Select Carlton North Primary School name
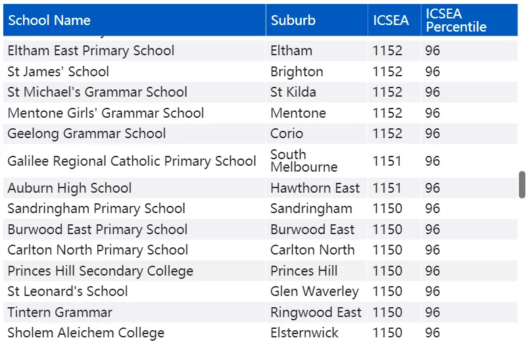This screenshot has height=342, width=526. (x=97, y=250)
